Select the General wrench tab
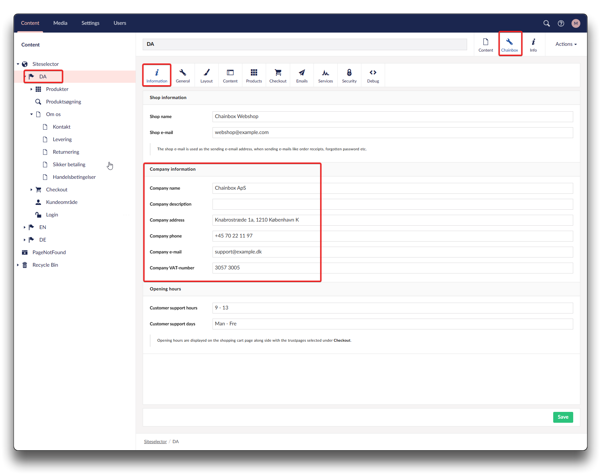 (183, 75)
